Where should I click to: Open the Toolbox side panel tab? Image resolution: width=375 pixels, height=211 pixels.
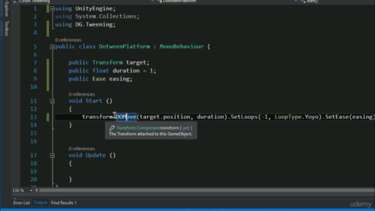point(6,28)
